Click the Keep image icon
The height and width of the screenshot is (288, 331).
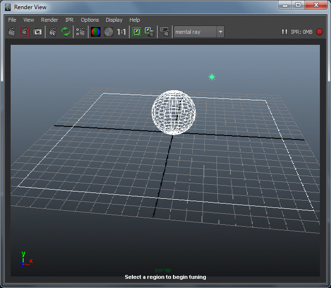[137, 32]
